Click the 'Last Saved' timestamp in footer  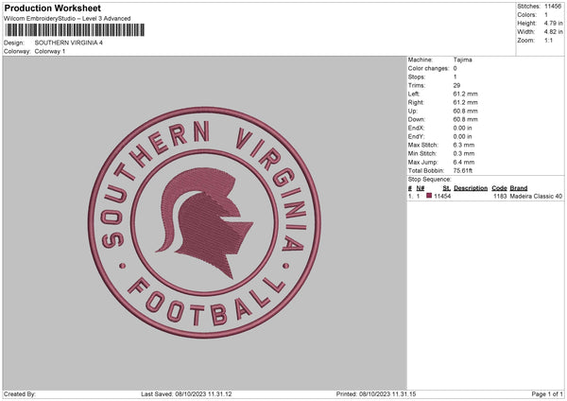coord(186,394)
